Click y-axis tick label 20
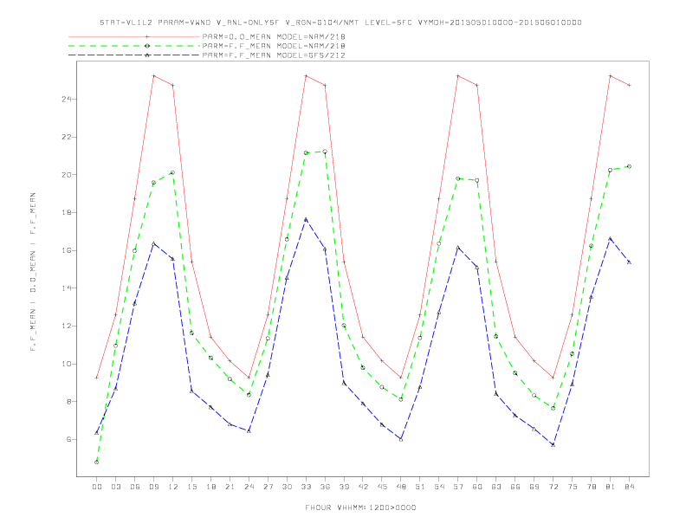The height and width of the screenshot is (530, 686). [67, 175]
